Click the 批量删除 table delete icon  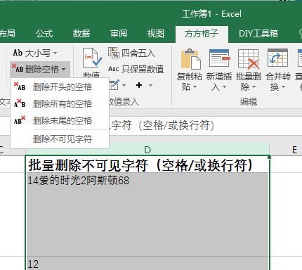[249, 59]
